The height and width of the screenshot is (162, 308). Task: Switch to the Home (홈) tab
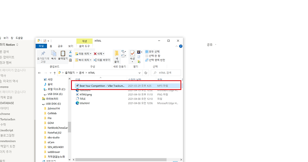(x=51, y=46)
